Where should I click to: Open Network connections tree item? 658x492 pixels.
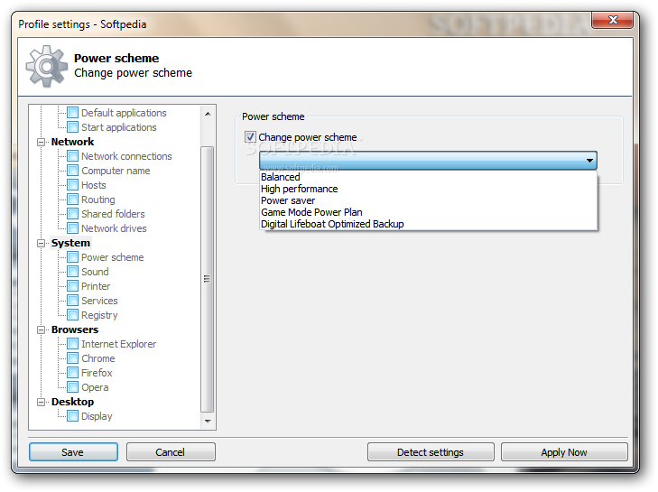click(x=126, y=156)
